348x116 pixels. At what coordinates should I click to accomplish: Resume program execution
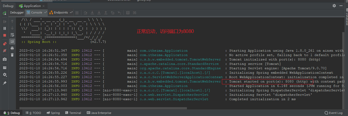coord(4,22)
